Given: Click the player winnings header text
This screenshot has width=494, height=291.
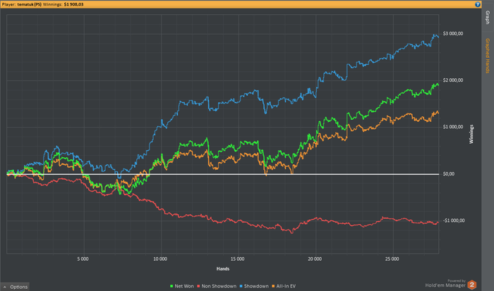Looking at the screenshot, I should click(42, 4).
